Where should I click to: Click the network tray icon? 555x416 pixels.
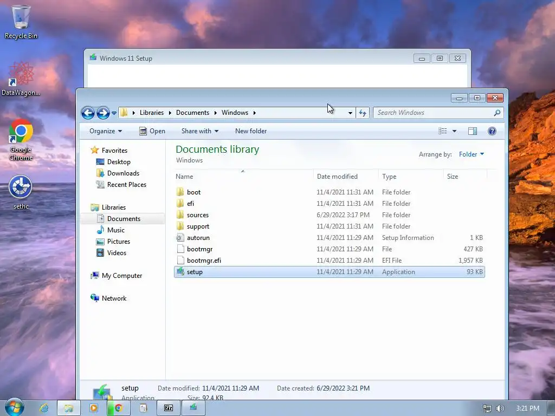coord(487,408)
